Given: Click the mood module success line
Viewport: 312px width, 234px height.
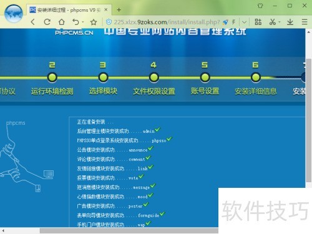Looking at the screenshot, I should click(x=115, y=197).
